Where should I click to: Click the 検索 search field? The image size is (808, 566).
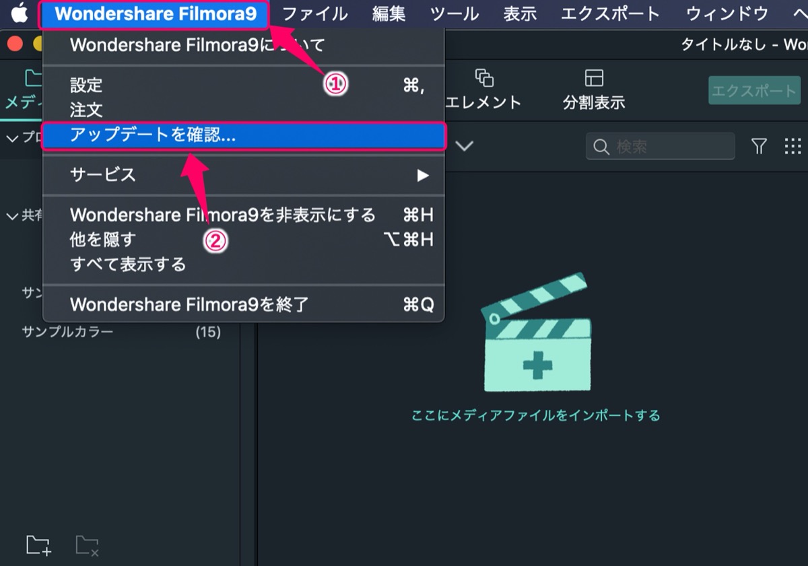click(661, 146)
